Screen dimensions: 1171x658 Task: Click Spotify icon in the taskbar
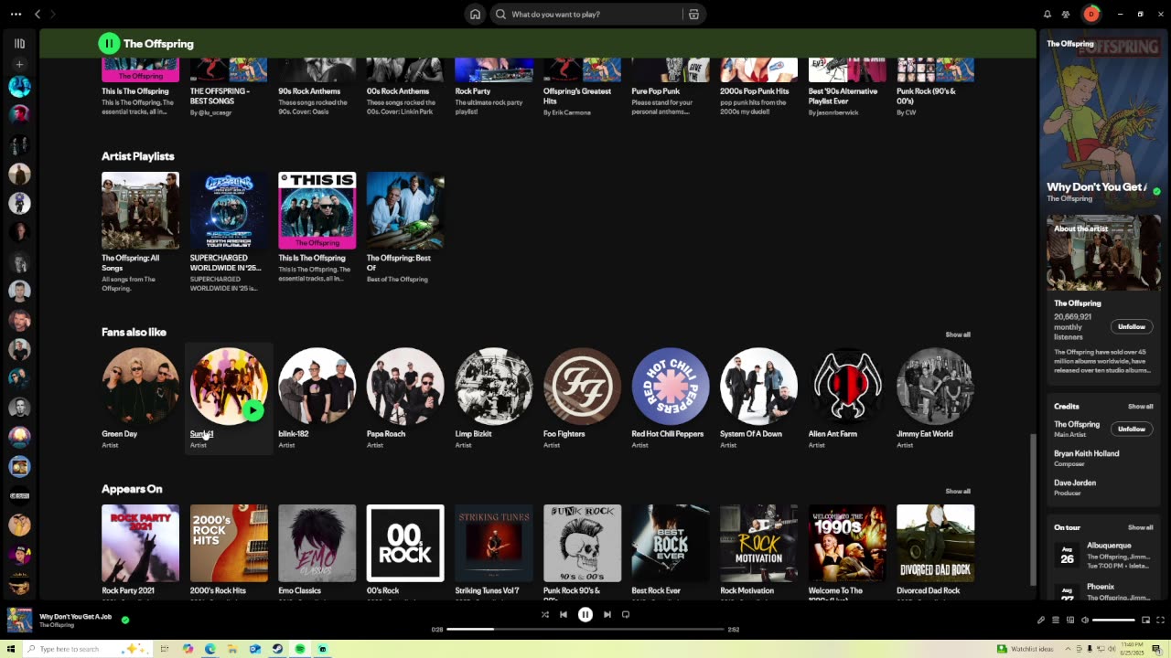(300, 649)
